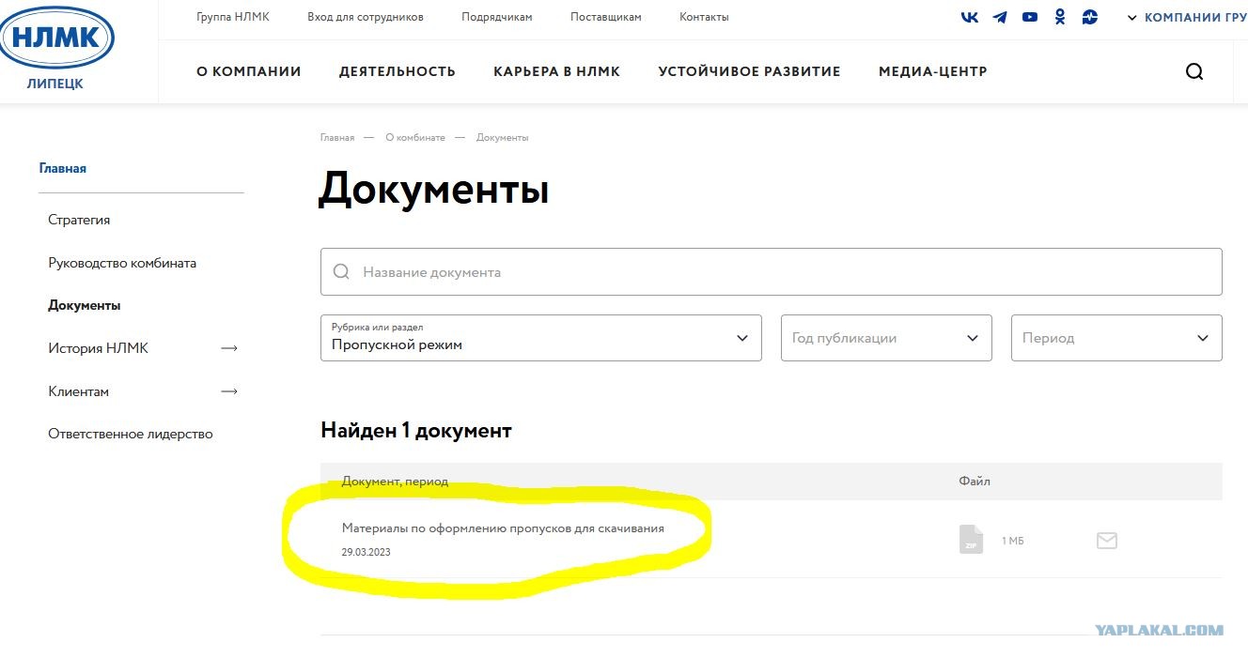Focus the Название документа search field
The image size is (1248, 658).
(772, 272)
